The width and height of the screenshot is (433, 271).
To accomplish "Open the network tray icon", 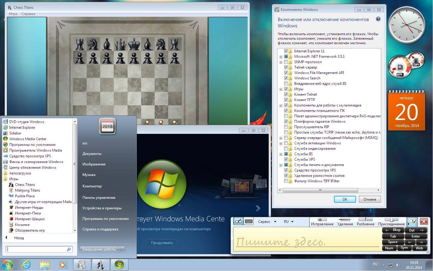I will [x=391, y=265].
